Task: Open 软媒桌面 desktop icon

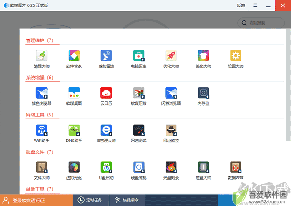Action: [74, 93]
